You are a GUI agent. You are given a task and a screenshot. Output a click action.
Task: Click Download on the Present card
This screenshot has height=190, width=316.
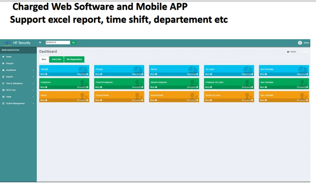tap(138, 74)
